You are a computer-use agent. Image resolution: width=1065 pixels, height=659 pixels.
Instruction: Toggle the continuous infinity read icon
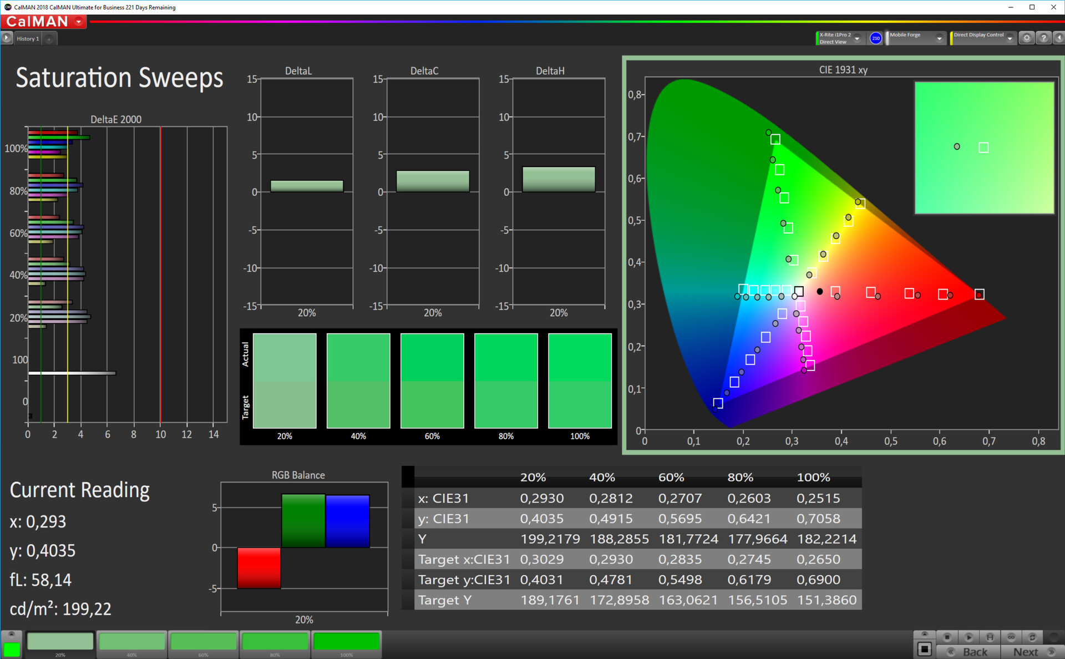click(1011, 637)
